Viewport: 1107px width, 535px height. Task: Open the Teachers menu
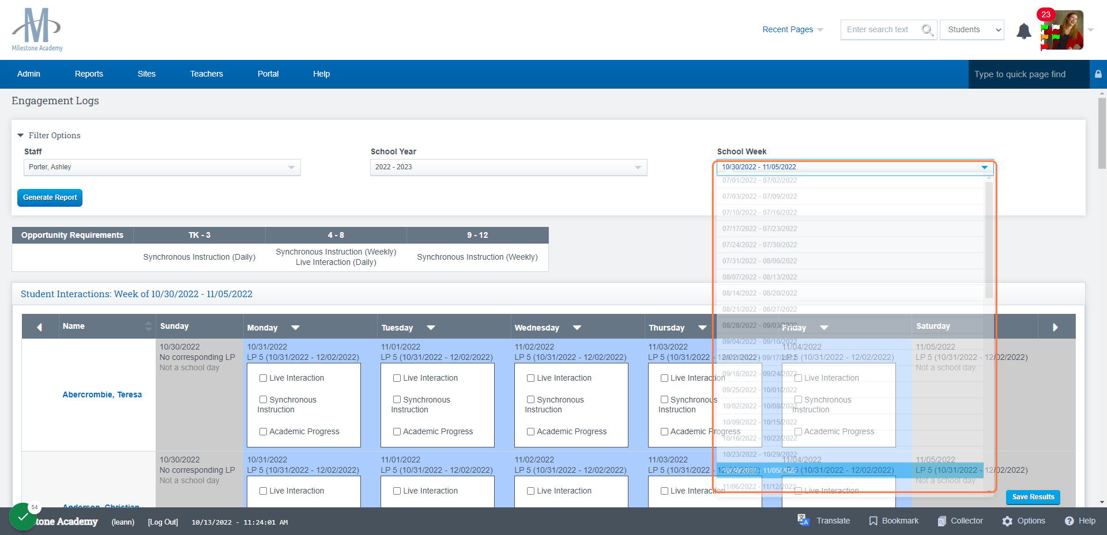(206, 74)
